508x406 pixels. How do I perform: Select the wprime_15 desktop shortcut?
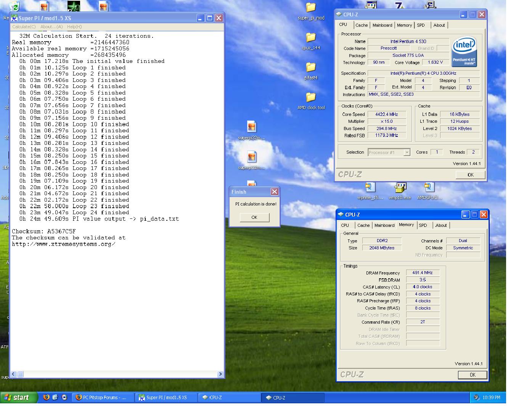[370, 191]
